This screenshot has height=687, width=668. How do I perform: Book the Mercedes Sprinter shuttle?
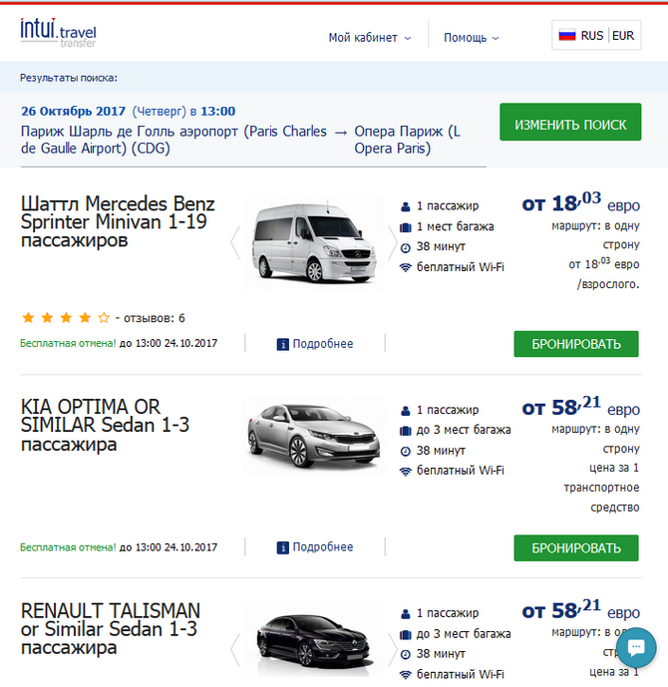tap(576, 344)
